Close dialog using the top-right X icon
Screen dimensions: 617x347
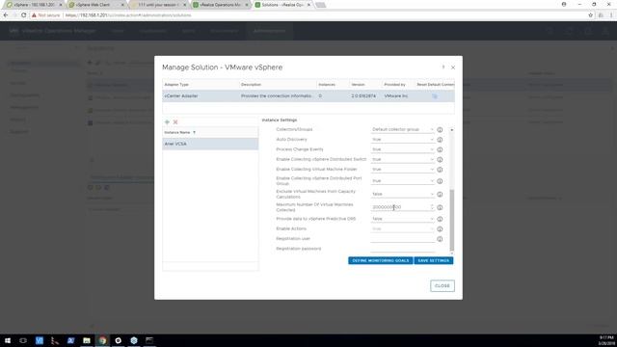point(453,67)
